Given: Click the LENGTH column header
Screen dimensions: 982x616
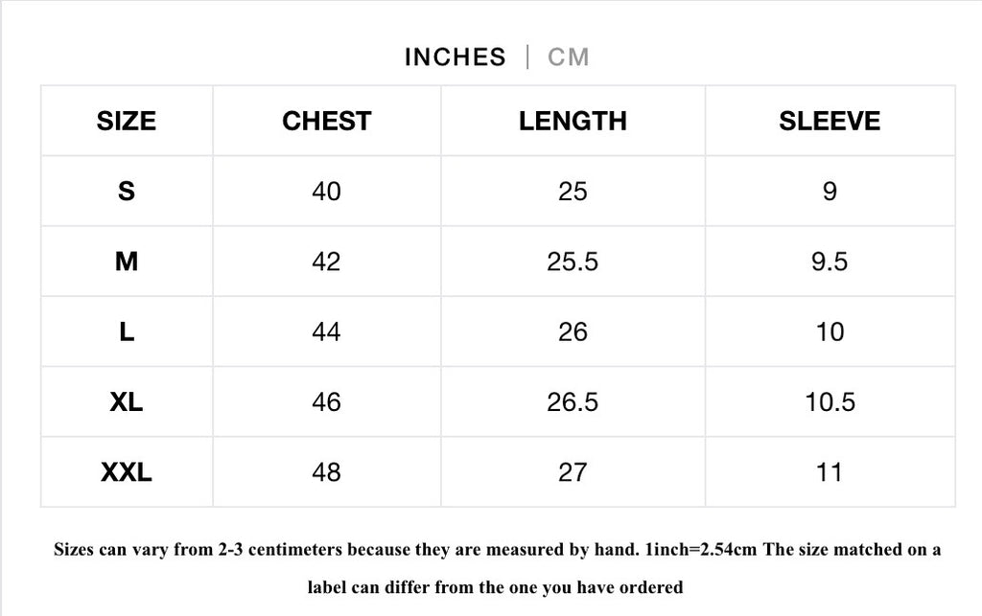Looking at the screenshot, I should click(573, 121).
